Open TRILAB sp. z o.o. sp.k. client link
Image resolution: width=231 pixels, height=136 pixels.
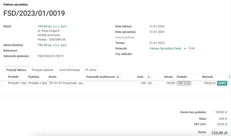[52, 26]
